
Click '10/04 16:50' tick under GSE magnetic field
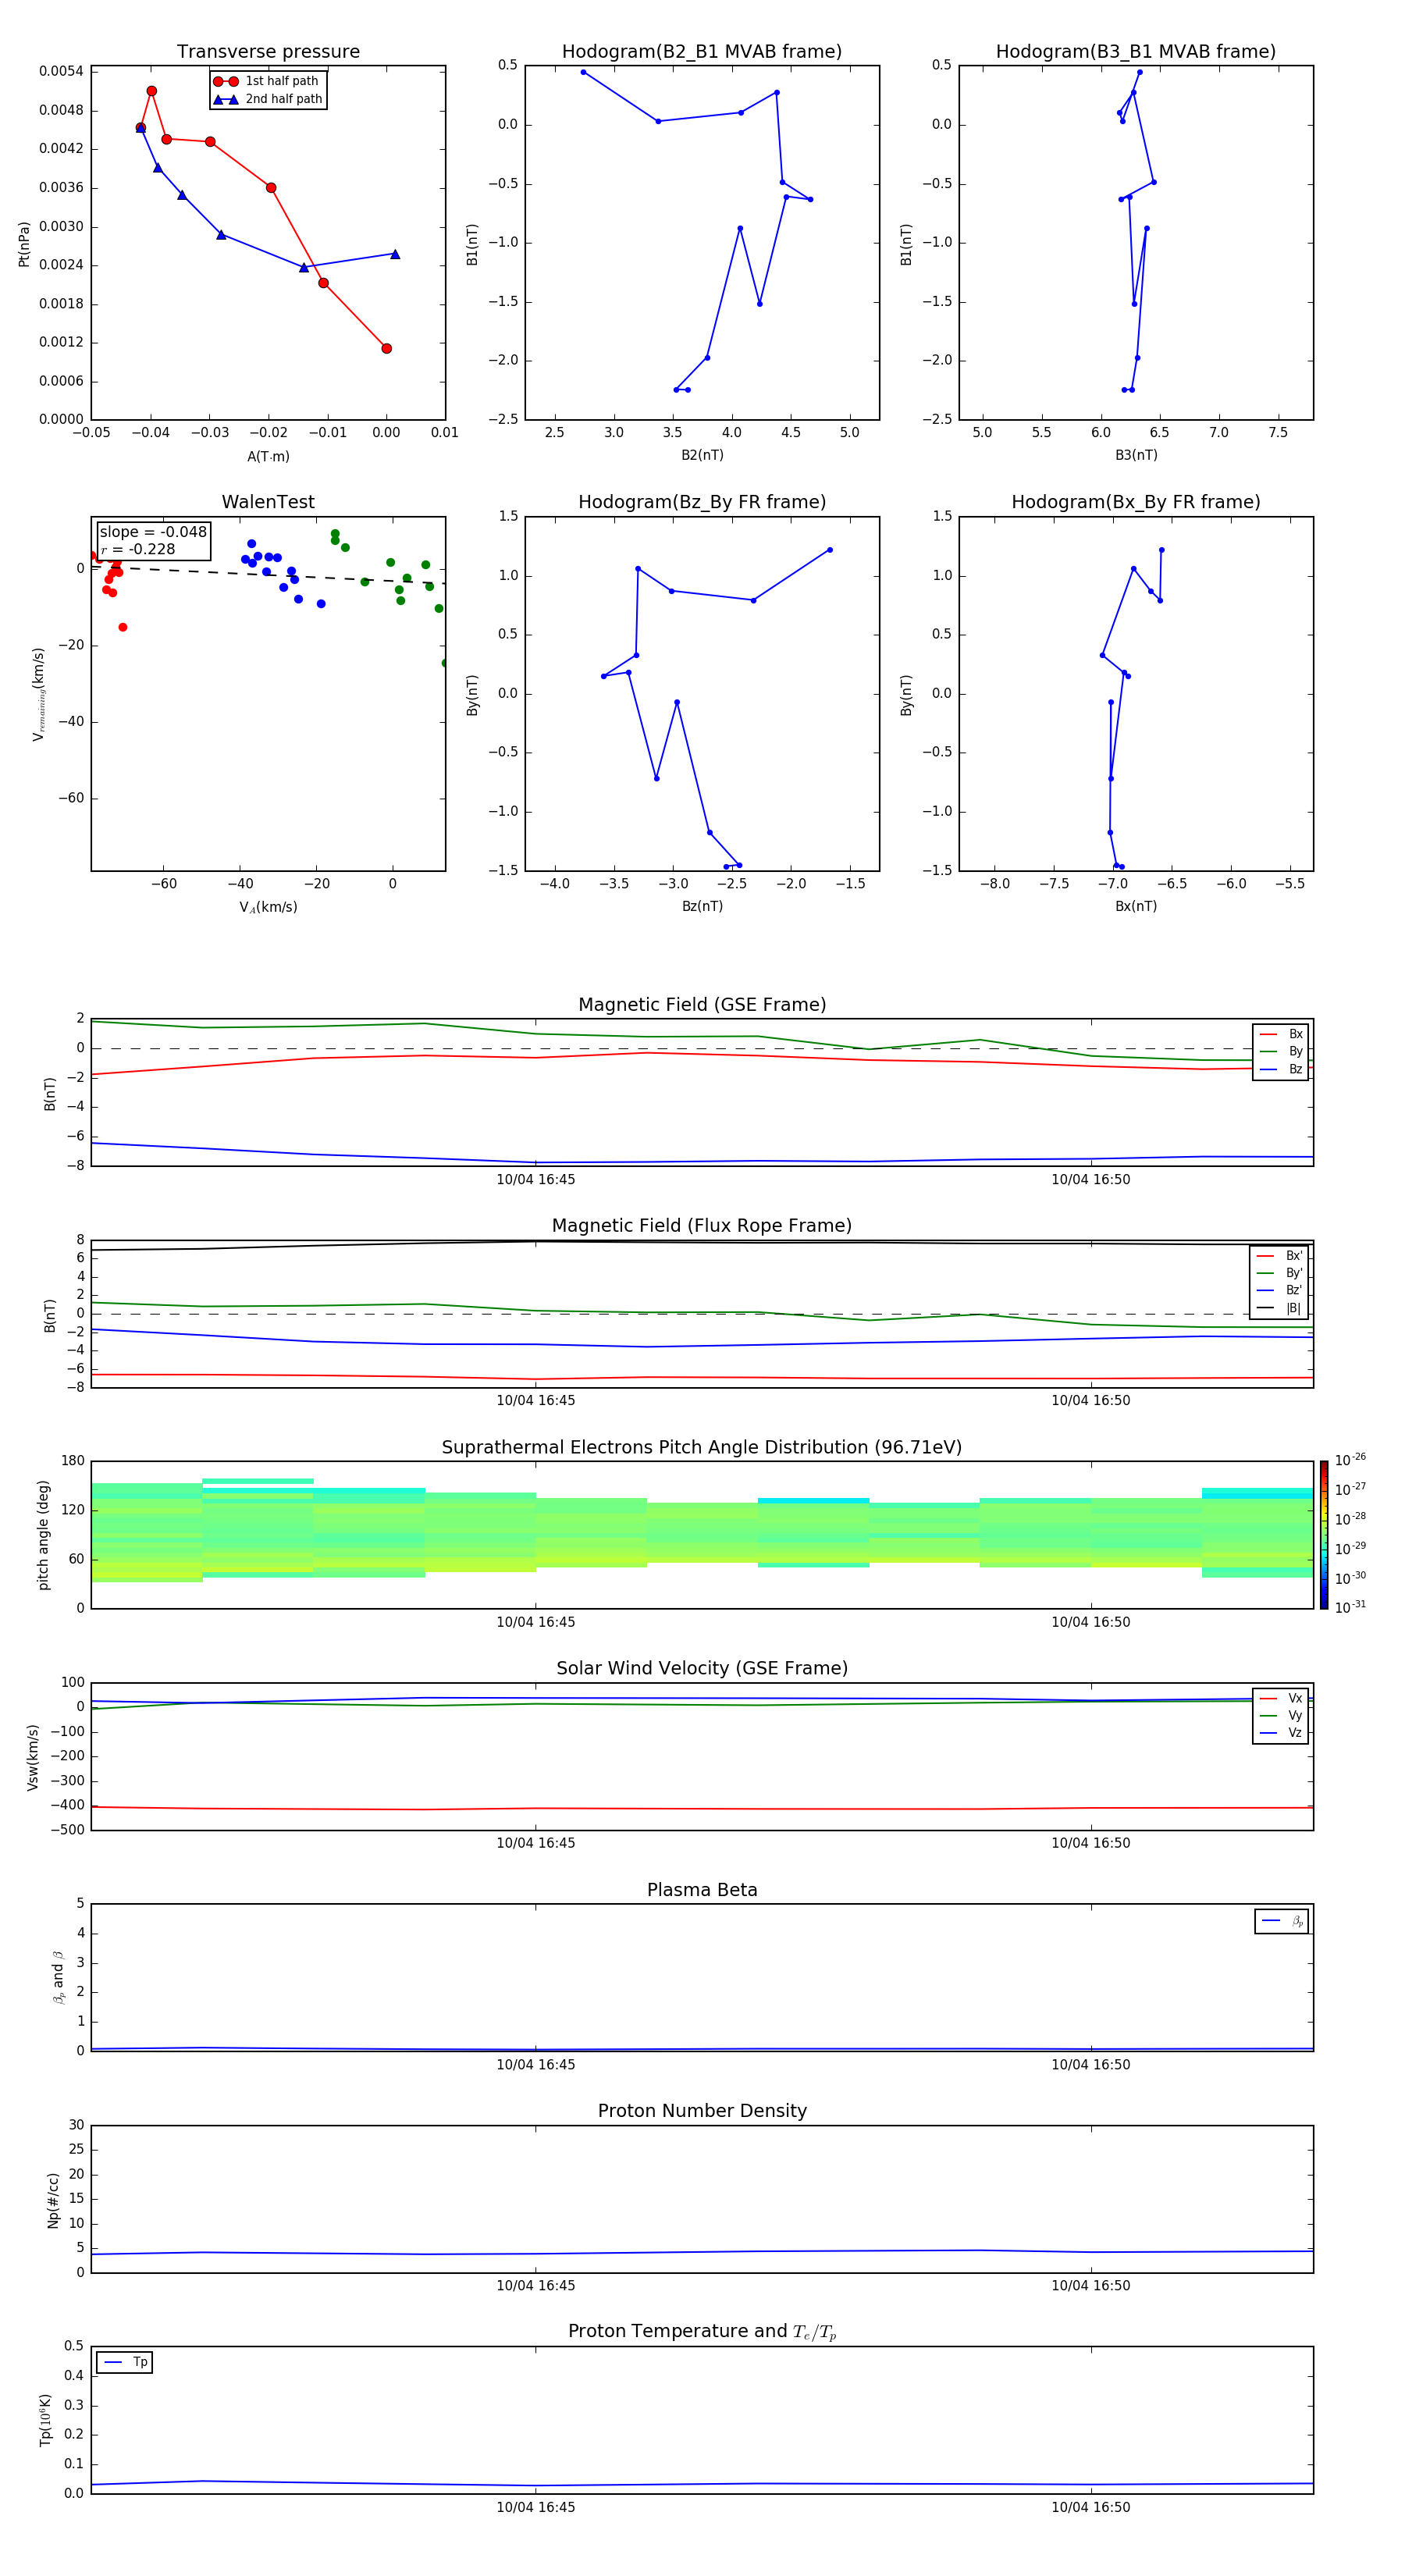click(x=1091, y=1180)
